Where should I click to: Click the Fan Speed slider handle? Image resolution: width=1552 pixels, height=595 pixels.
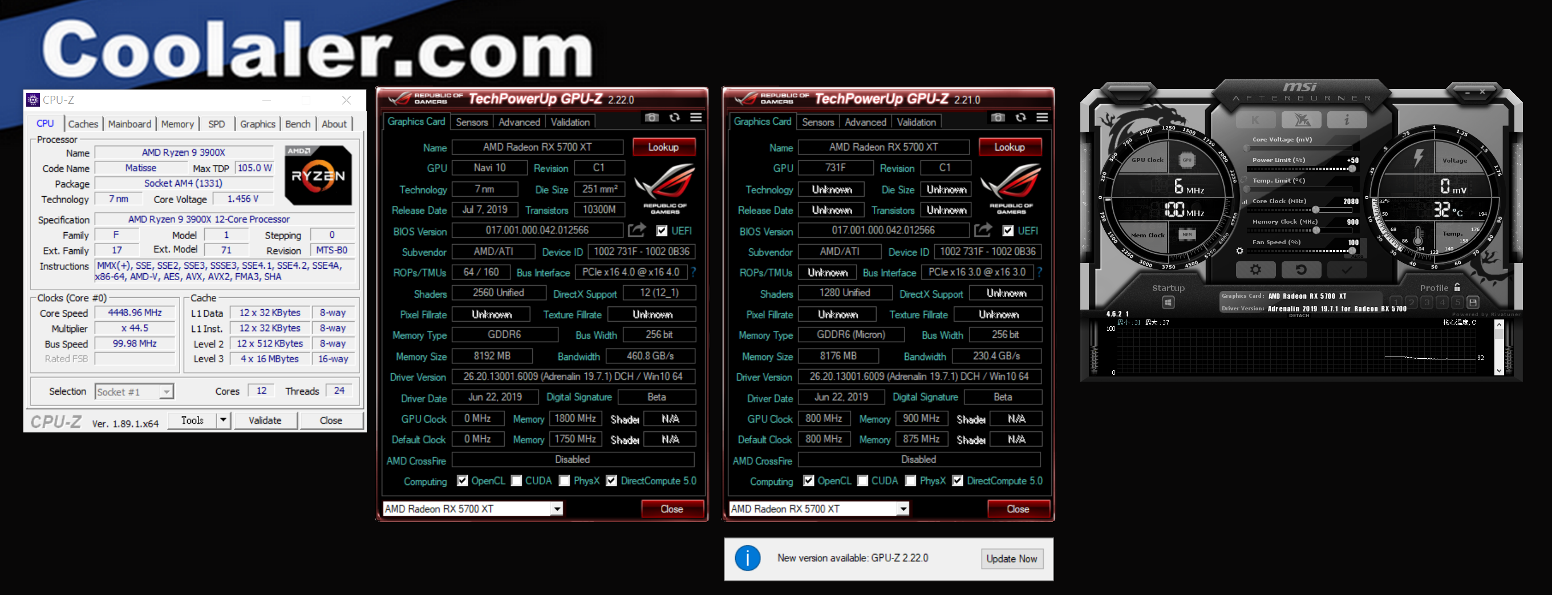pyautogui.click(x=1352, y=251)
